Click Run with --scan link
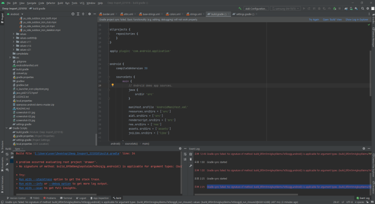The height and width of the screenshot is (204, 375). pyautogui.click(x=31, y=188)
